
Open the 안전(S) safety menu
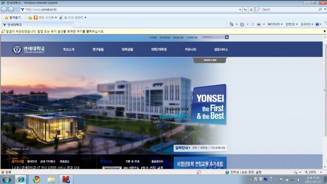click(291, 25)
